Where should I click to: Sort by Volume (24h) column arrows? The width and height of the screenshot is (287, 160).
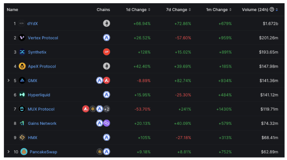(277, 10)
